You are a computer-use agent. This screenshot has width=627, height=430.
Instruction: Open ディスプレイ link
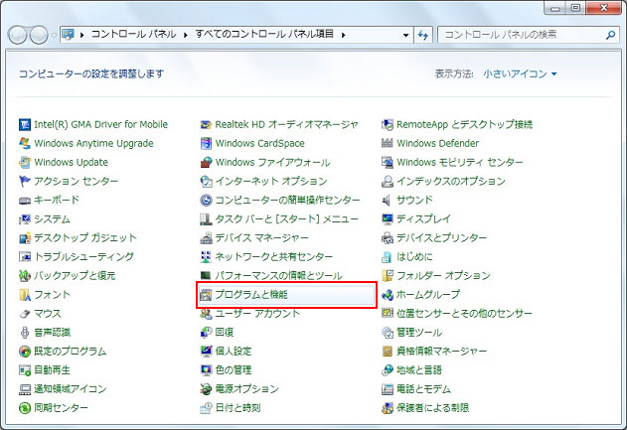click(423, 219)
